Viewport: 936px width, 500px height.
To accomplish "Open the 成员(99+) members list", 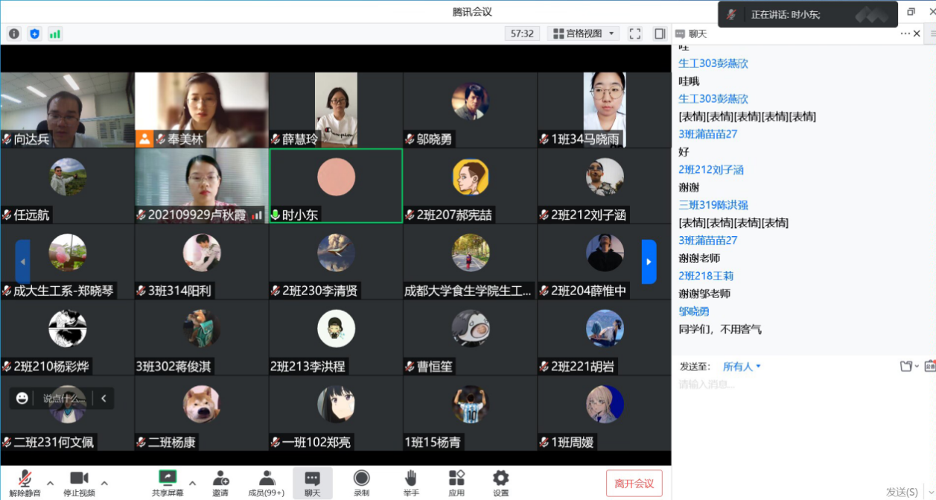I will (266, 482).
